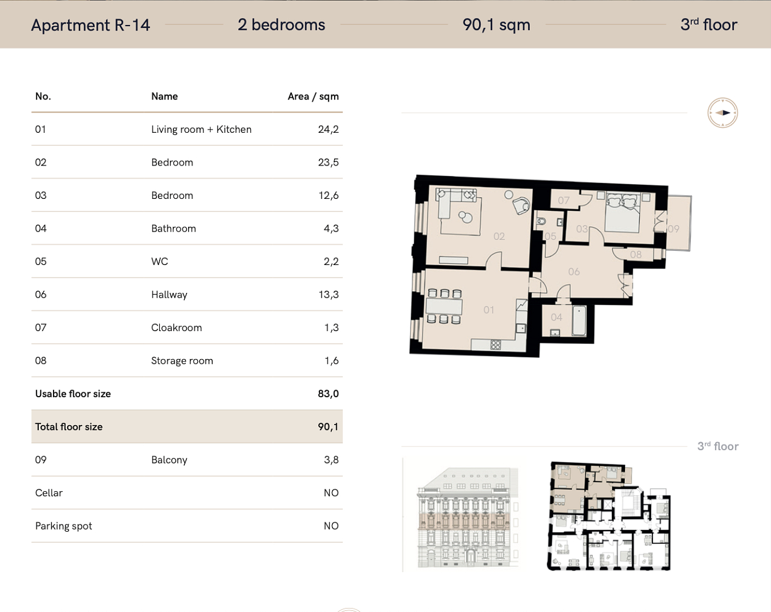Viewport: 771px width, 612px height.
Task: Click room label 04 bathroom in plan
Action: (557, 317)
